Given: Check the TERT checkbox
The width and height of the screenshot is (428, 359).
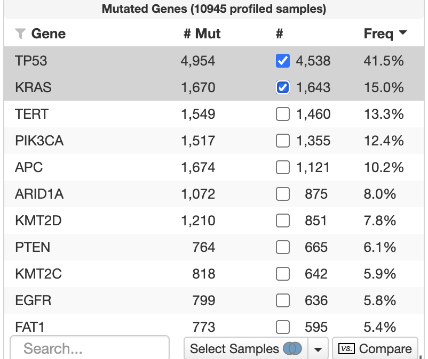Looking at the screenshot, I should tap(282, 114).
